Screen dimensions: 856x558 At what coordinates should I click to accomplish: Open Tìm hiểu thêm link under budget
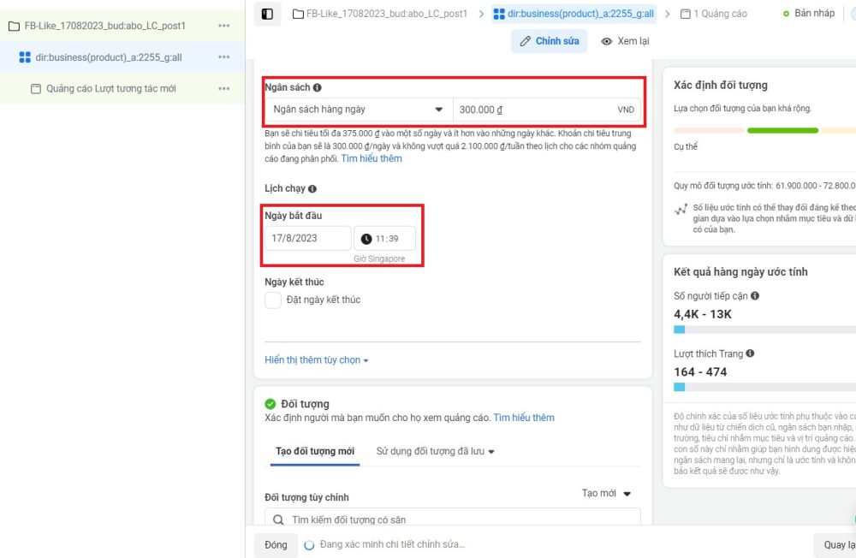coord(372,159)
